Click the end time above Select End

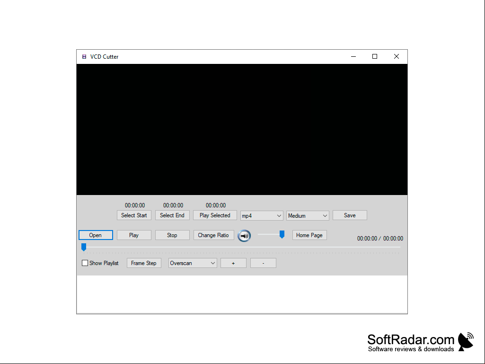[x=173, y=205]
